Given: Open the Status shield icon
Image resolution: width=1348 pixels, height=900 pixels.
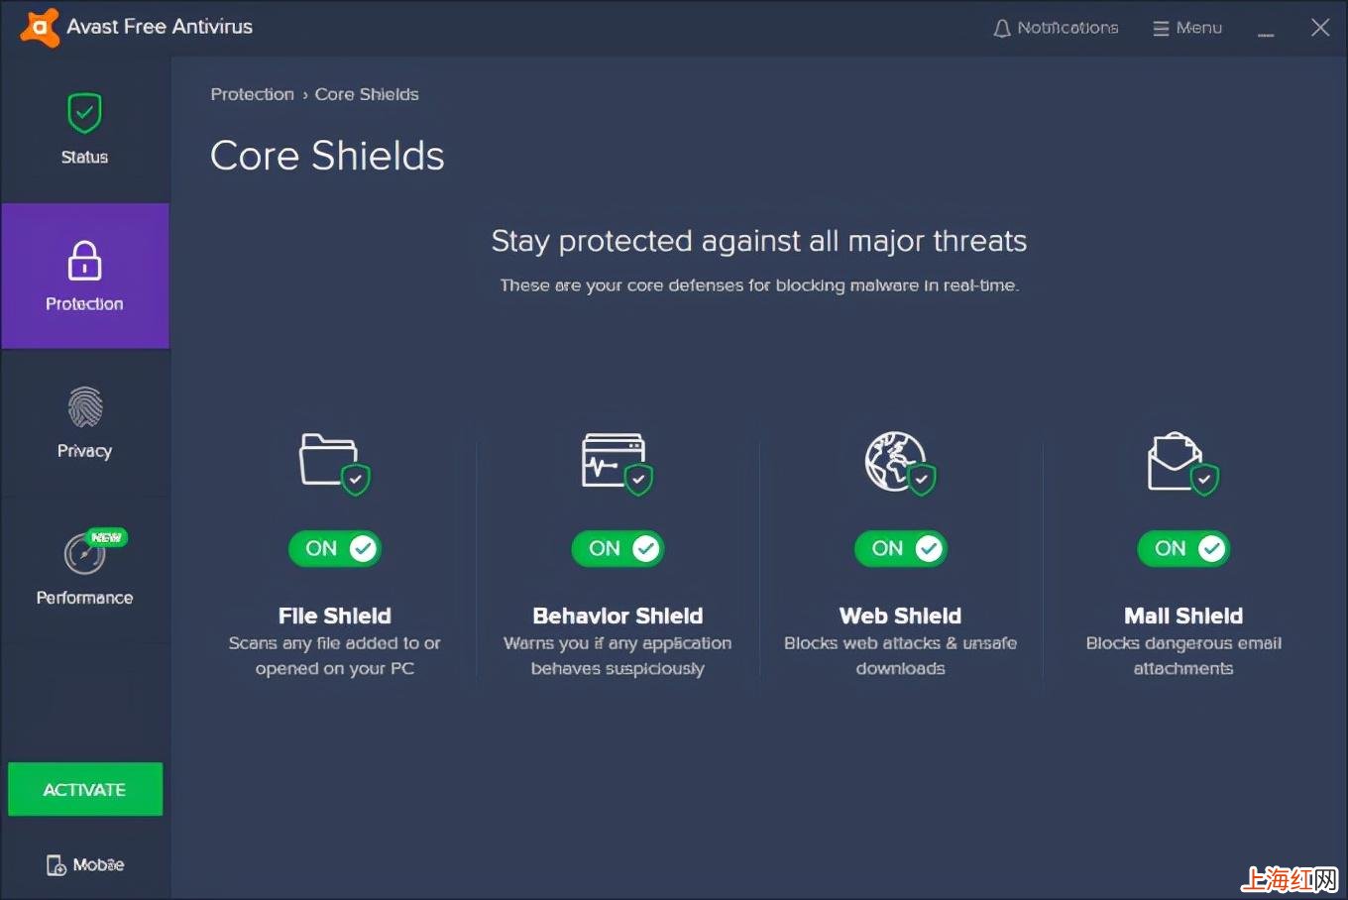Looking at the screenshot, I should pyautogui.click(x=84, y=113).
